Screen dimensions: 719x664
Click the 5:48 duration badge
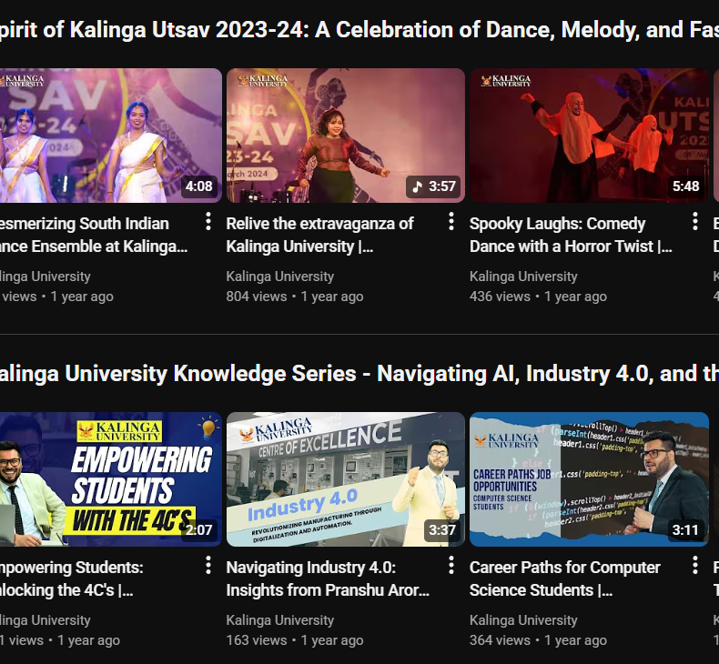685,186
